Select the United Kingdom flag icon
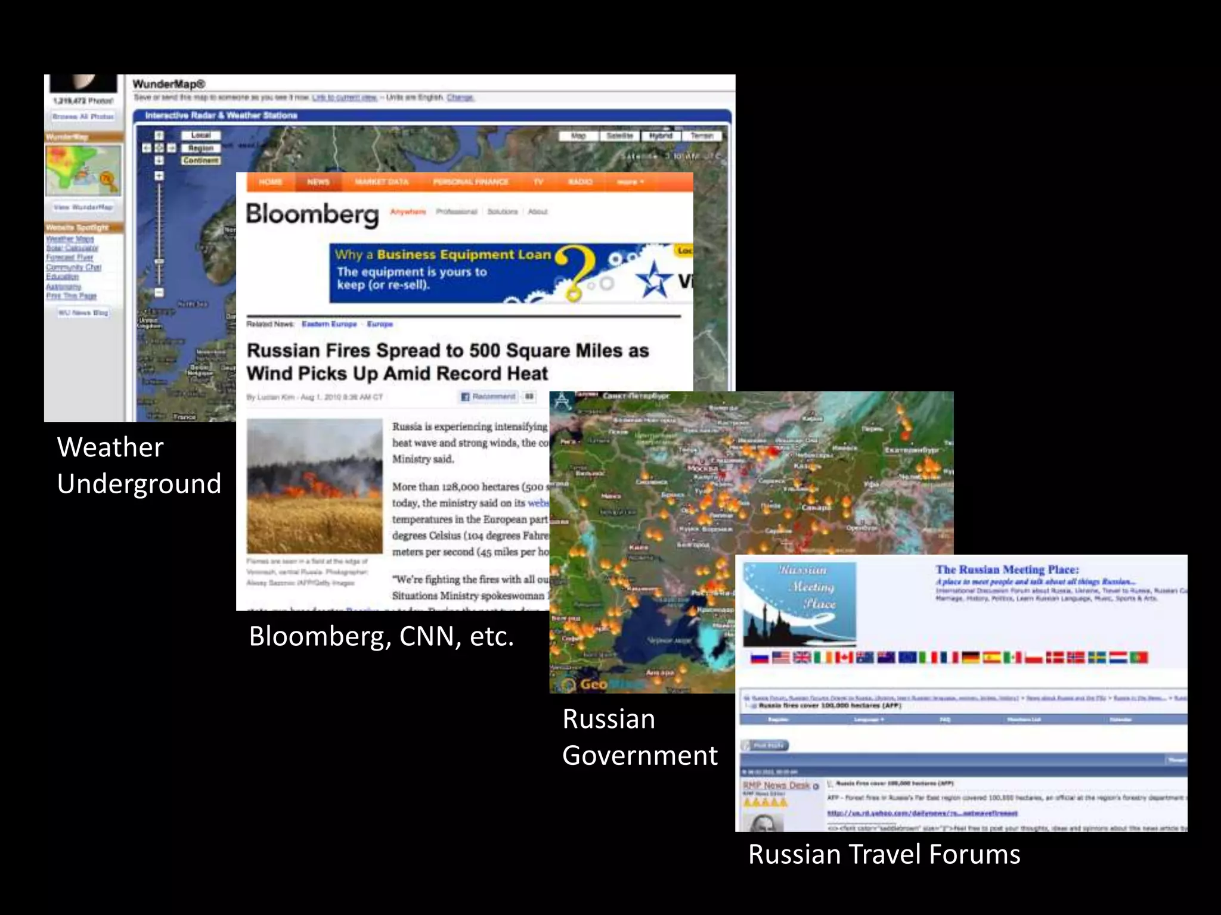The image size is (1221, 915). [802, 657]
